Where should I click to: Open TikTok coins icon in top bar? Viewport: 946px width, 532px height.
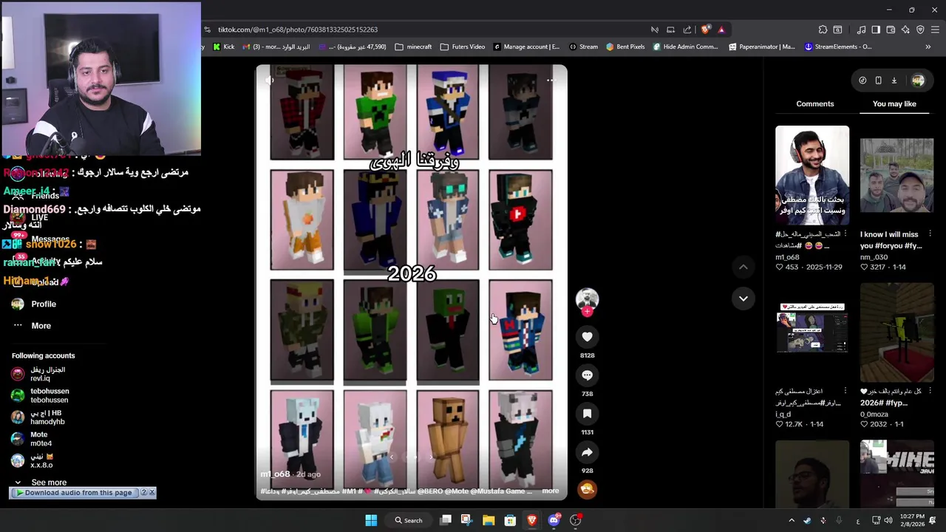coord(862,80)
